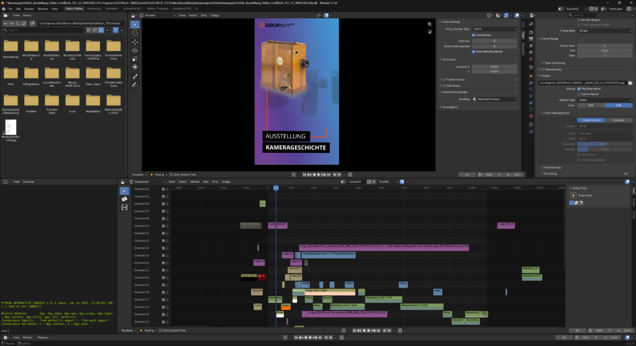
Task: Choose the Scale tool in preview toolbar
Action: [x=135, y=59]
